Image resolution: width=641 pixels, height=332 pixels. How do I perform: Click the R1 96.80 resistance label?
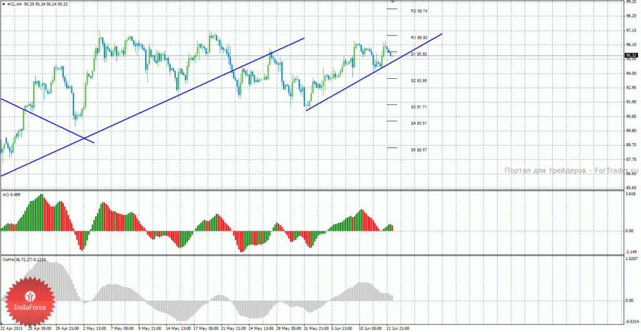(x=419, y=38)
